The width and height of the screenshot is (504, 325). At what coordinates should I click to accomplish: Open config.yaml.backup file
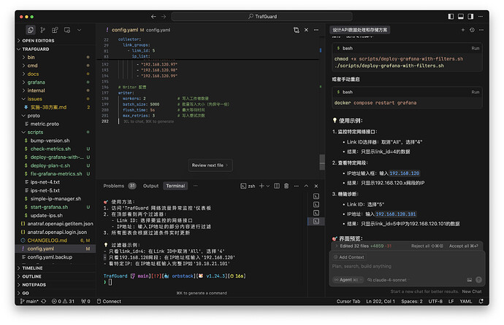(50, 257)
